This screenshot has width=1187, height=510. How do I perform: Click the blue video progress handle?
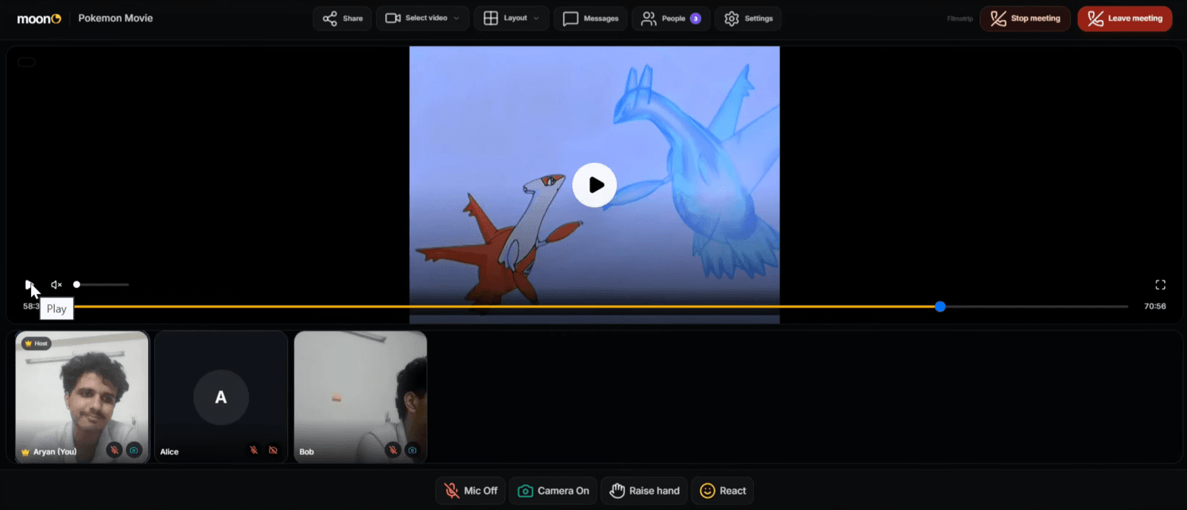[x=940, y=306]
